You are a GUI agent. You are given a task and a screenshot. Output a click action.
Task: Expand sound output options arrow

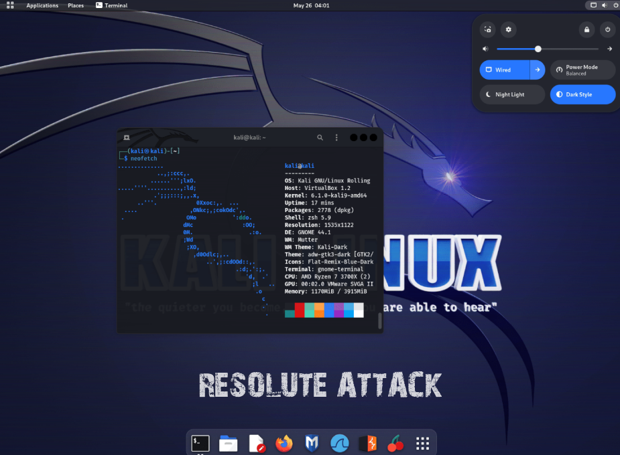click(609, 49)
